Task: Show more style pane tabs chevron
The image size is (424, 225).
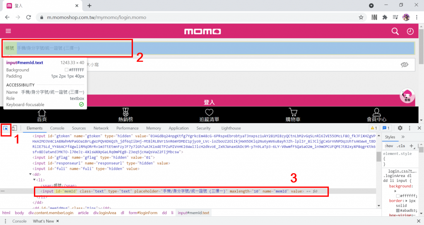Action: [403, 137]
